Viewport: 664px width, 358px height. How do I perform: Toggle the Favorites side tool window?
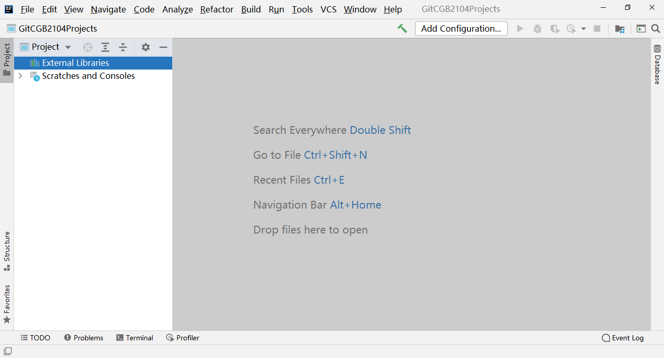[7, 305]
